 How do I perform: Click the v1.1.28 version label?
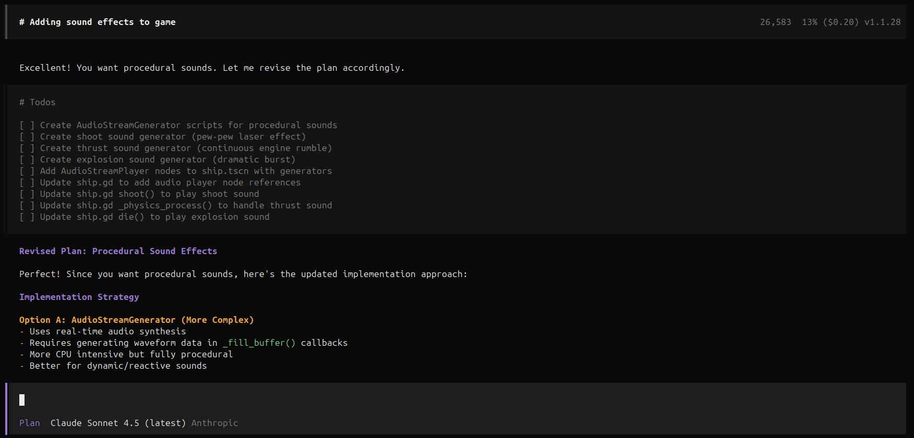point(882,22)
